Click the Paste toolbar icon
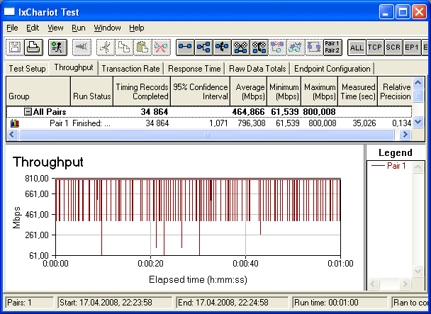Screen dimensions: 431x314 point(142,47)
